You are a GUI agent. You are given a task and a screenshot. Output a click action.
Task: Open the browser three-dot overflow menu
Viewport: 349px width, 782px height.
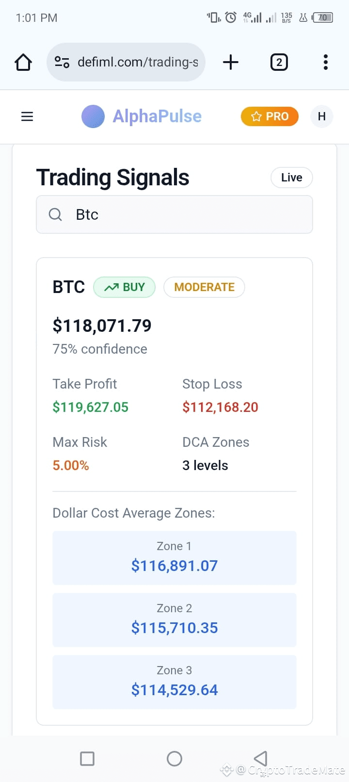point(326,62)
